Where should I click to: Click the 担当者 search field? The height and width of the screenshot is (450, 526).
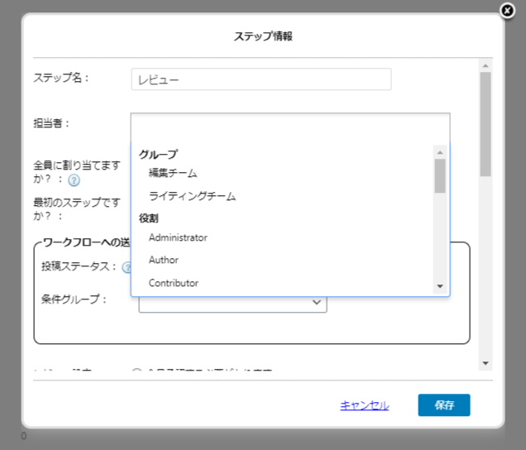click(290, 128)
